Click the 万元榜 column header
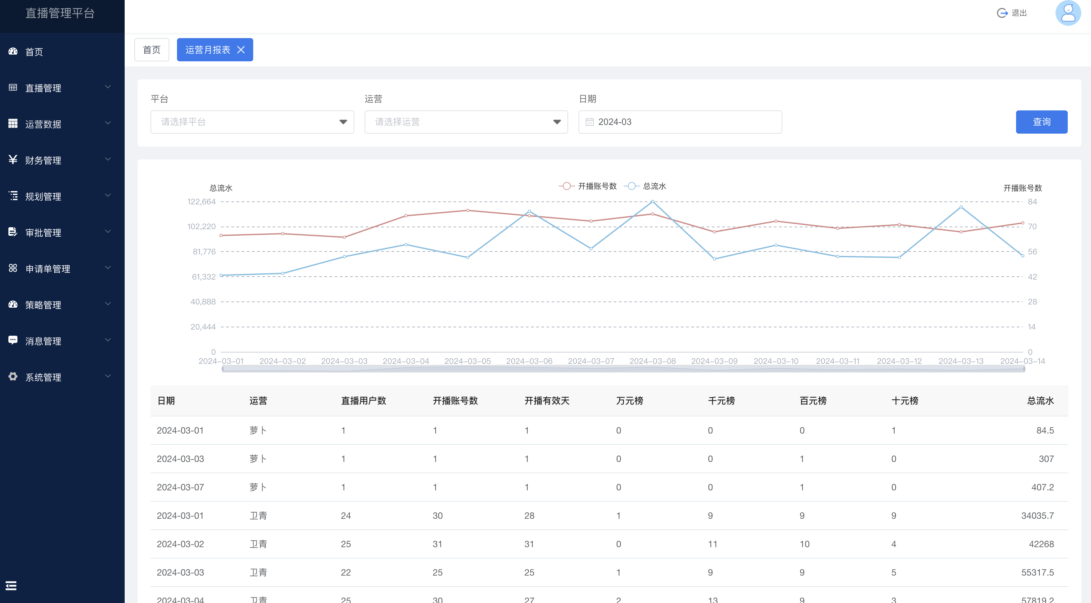 pyautogui.click(x=629, y=401)
